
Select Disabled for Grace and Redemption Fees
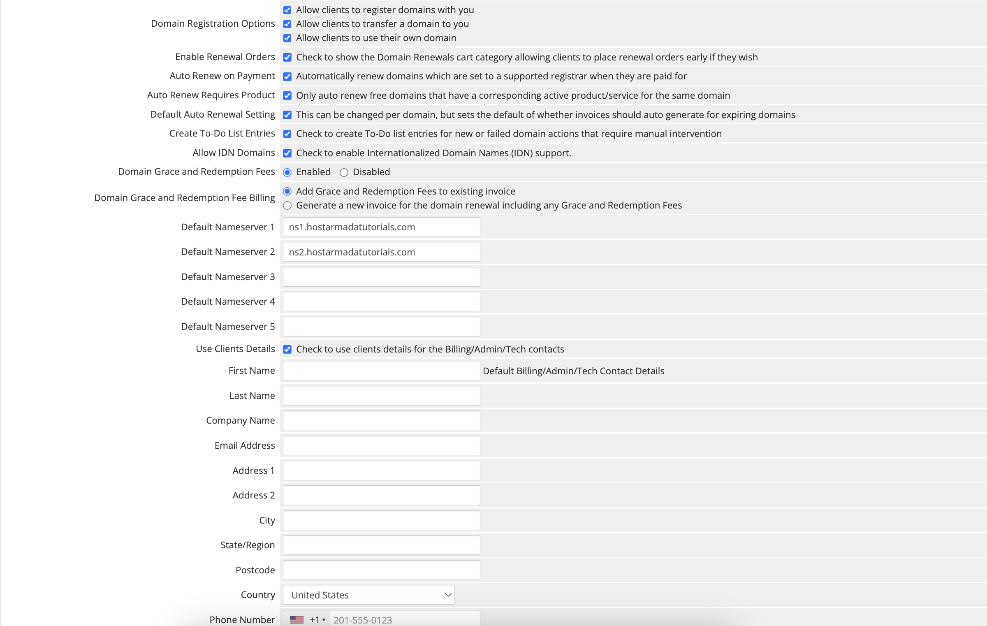click(344, 172)
